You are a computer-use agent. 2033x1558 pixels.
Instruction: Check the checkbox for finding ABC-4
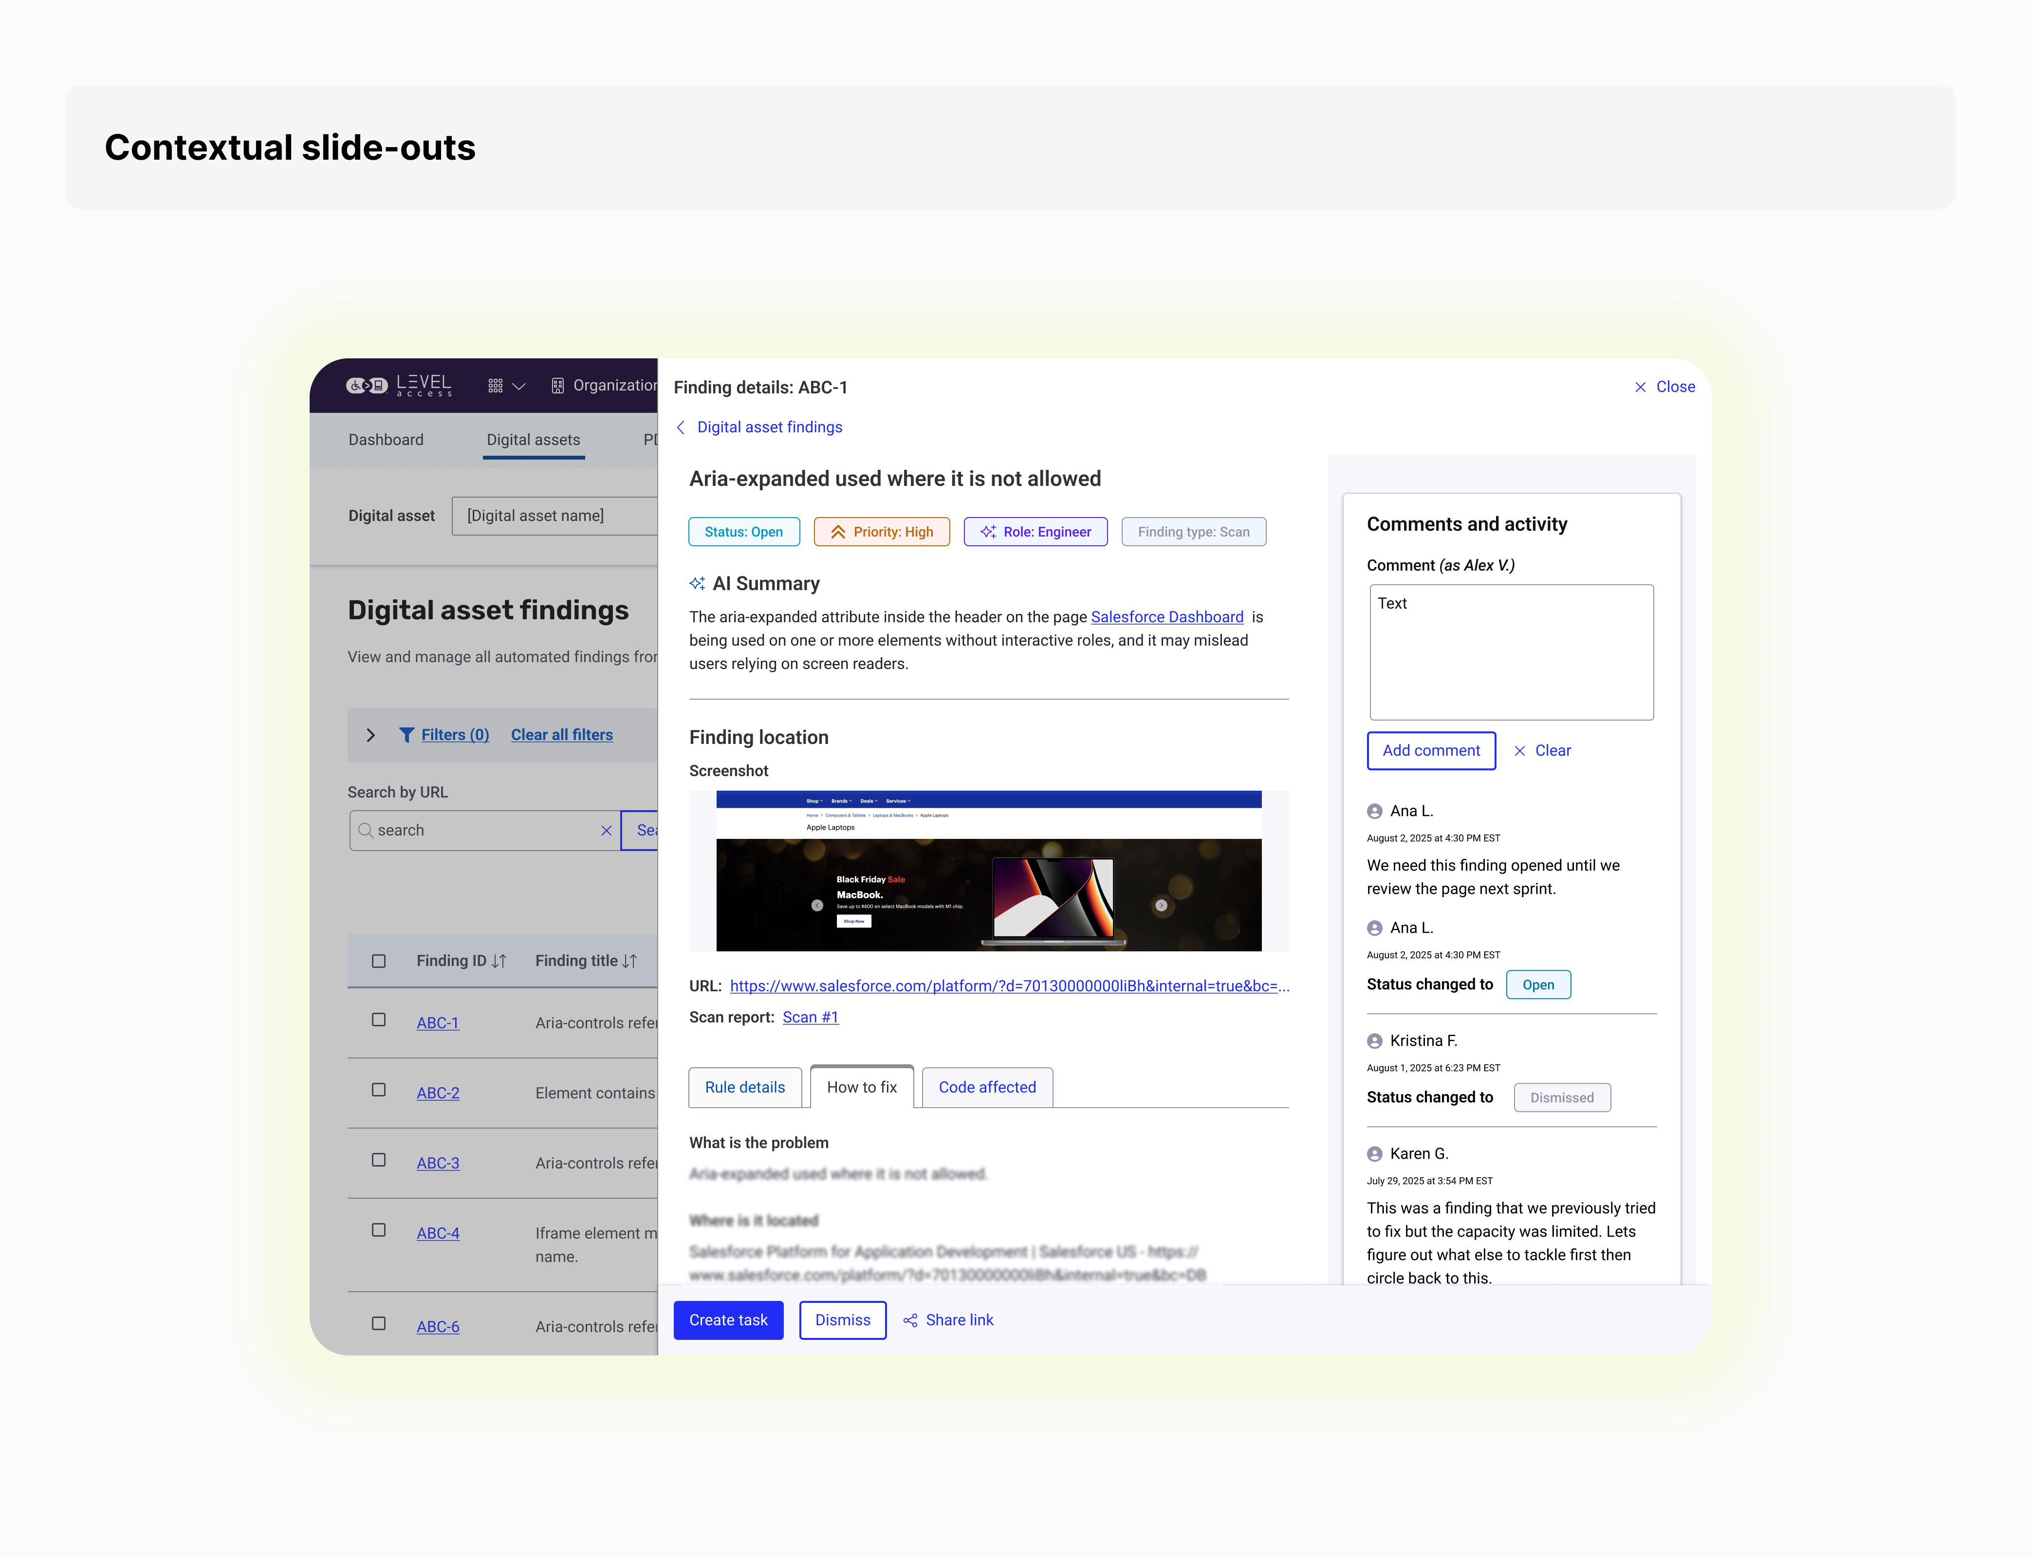[x=378, y=1230]
